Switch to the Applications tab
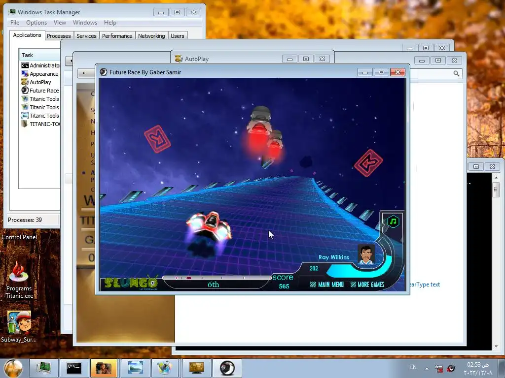The height and width of the screenshot is (378, 505). point(27,35)
